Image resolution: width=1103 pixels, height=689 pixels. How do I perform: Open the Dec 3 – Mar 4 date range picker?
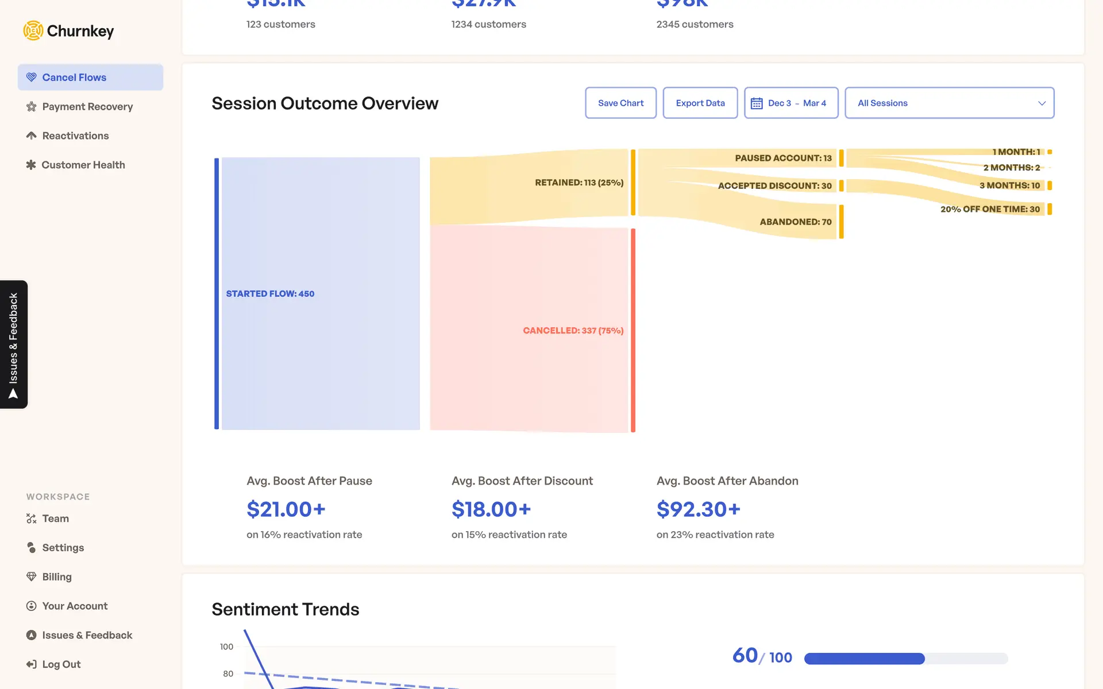(797, 103)
